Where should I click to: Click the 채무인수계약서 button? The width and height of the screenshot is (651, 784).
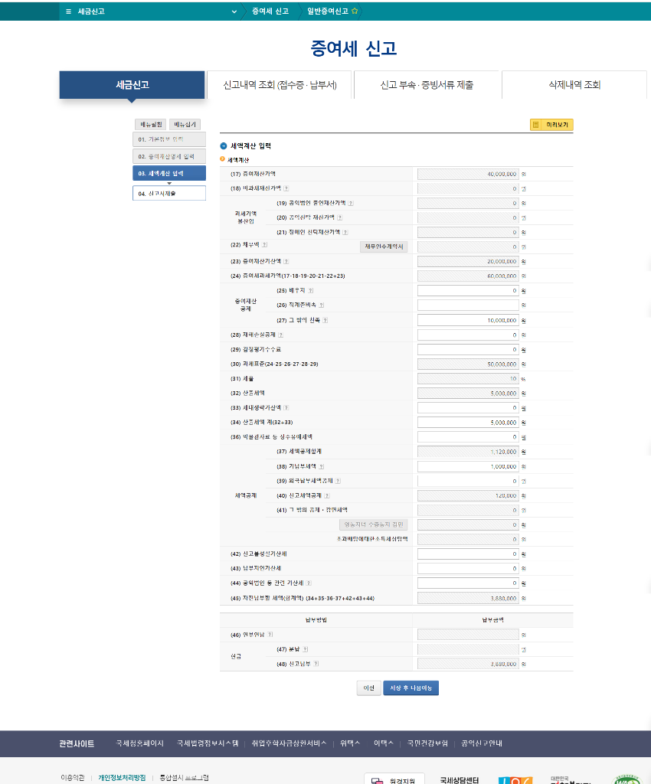(384, 247)
